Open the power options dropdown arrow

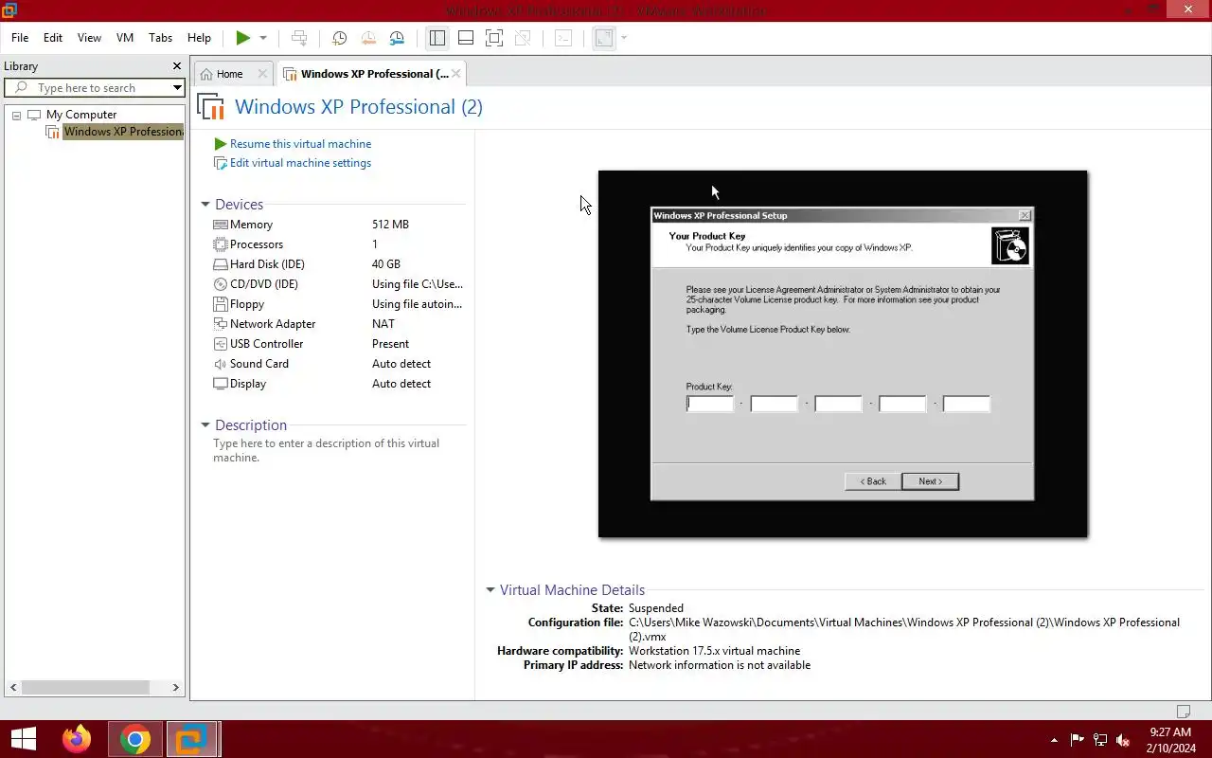[263, 38]
